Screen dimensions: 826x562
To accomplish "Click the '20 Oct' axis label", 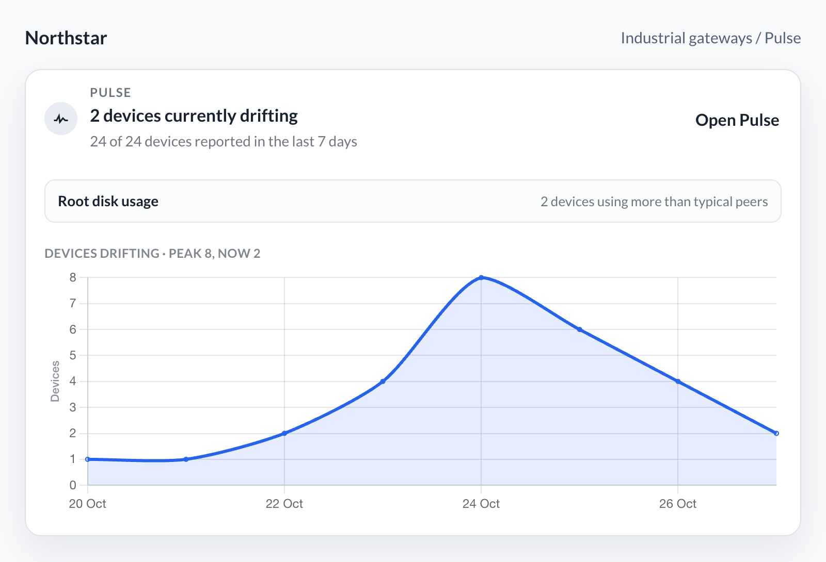I will (x=87, y=504).
